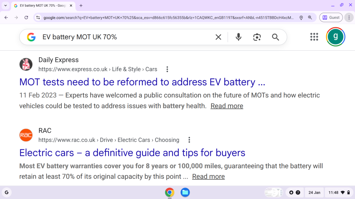The image size is (355, 199).
Task: Open the Guest profile button
Action: (x=331, y=18)
